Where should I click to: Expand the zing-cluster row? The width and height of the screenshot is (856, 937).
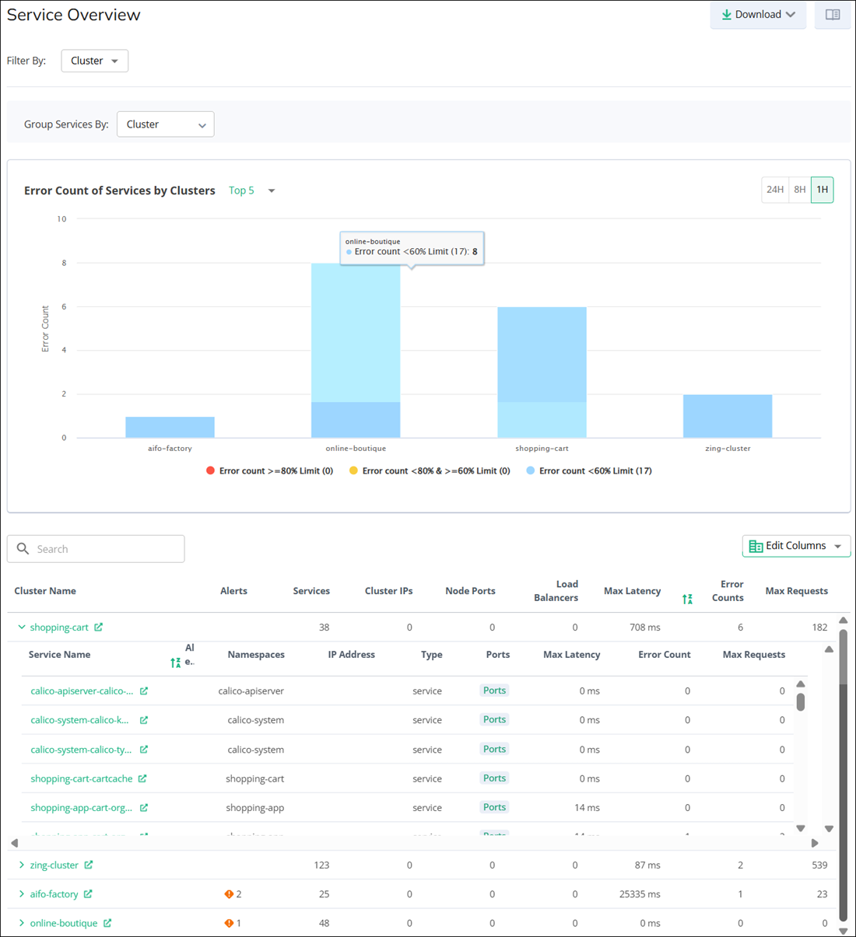coord(22,865)
